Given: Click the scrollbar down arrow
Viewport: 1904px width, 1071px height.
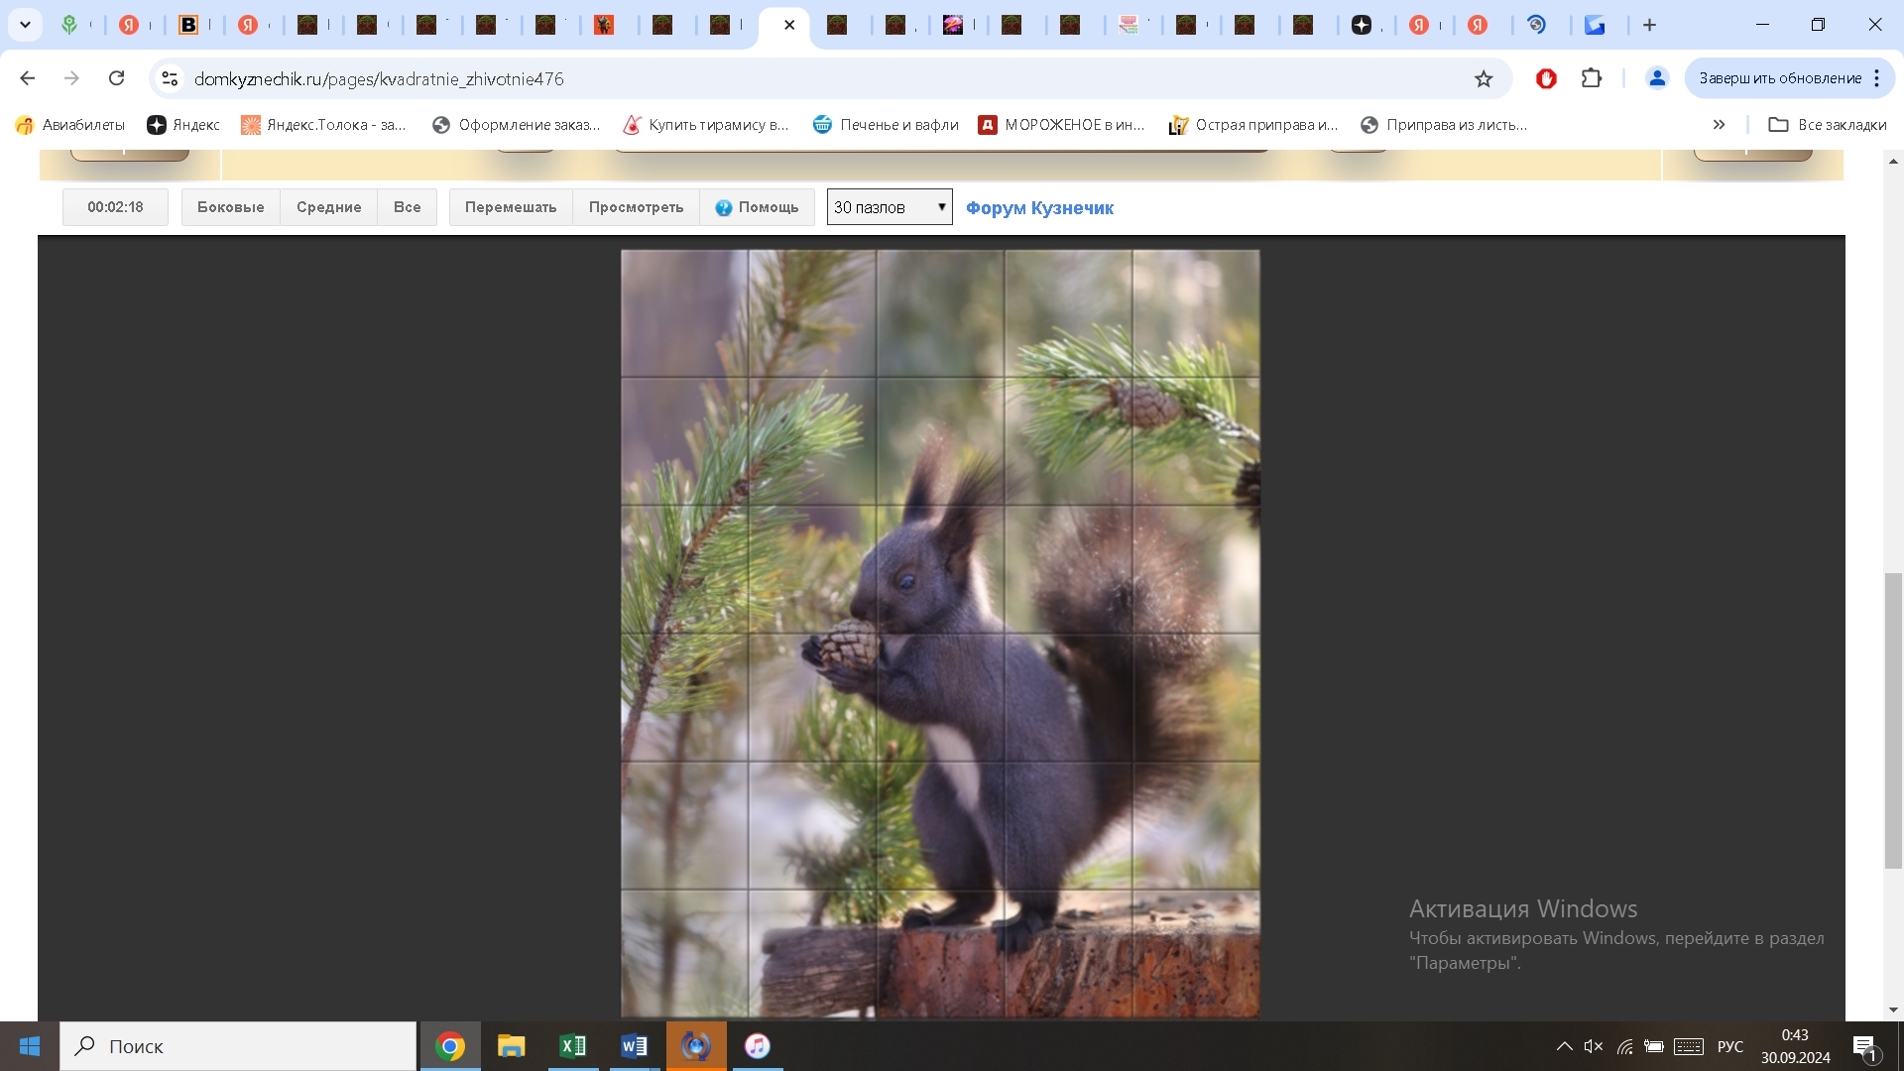Looking at the screenshot, I should pos(1893,1010).
